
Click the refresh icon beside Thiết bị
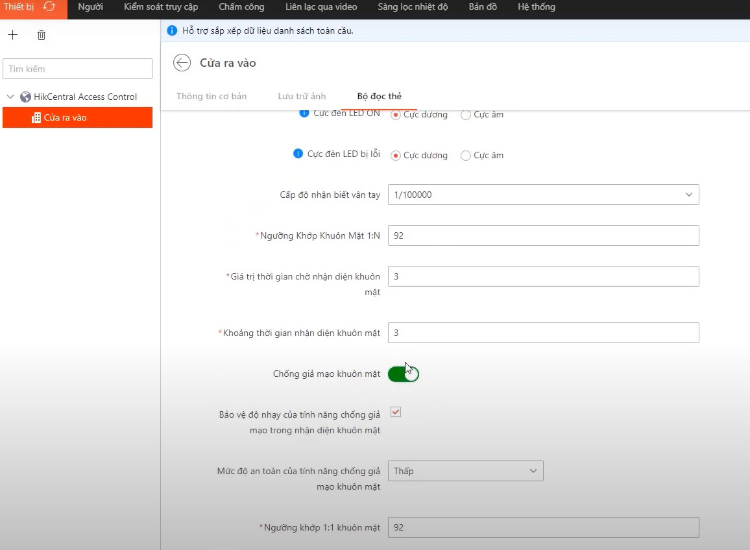click(49, 7)
